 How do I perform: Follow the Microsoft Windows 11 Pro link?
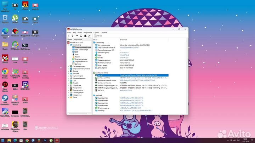pyautogui.click(x=129, y=48)
